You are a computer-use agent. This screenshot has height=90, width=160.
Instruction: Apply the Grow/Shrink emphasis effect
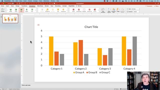pyautogui.click(x=47, y=10)
